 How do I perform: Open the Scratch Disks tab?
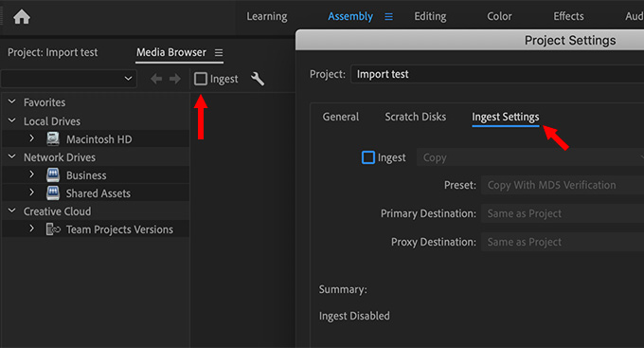(x=415, y=117)
